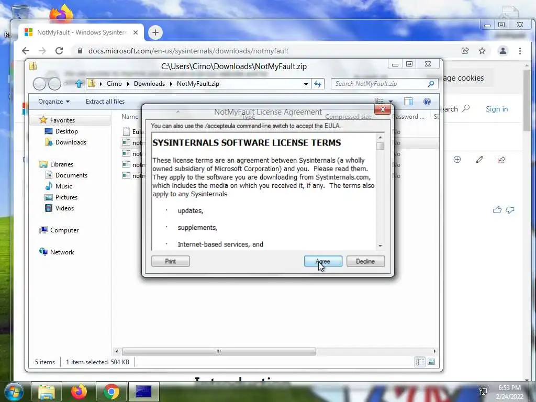The width and height of the screenshot is (536, 402).
Task: Click the Explorer horizontal scrollbar thumb
Action: [219, 351]
